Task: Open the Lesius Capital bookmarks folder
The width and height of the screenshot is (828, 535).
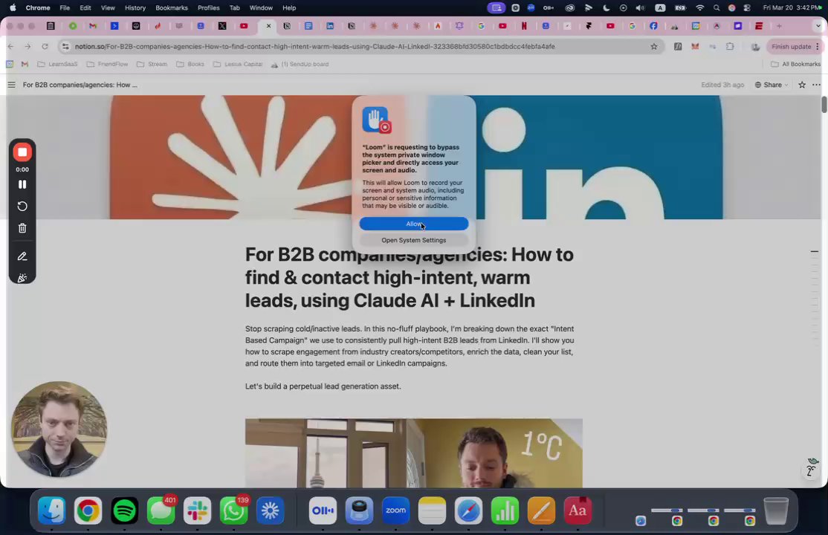Action: click(238, 65)
